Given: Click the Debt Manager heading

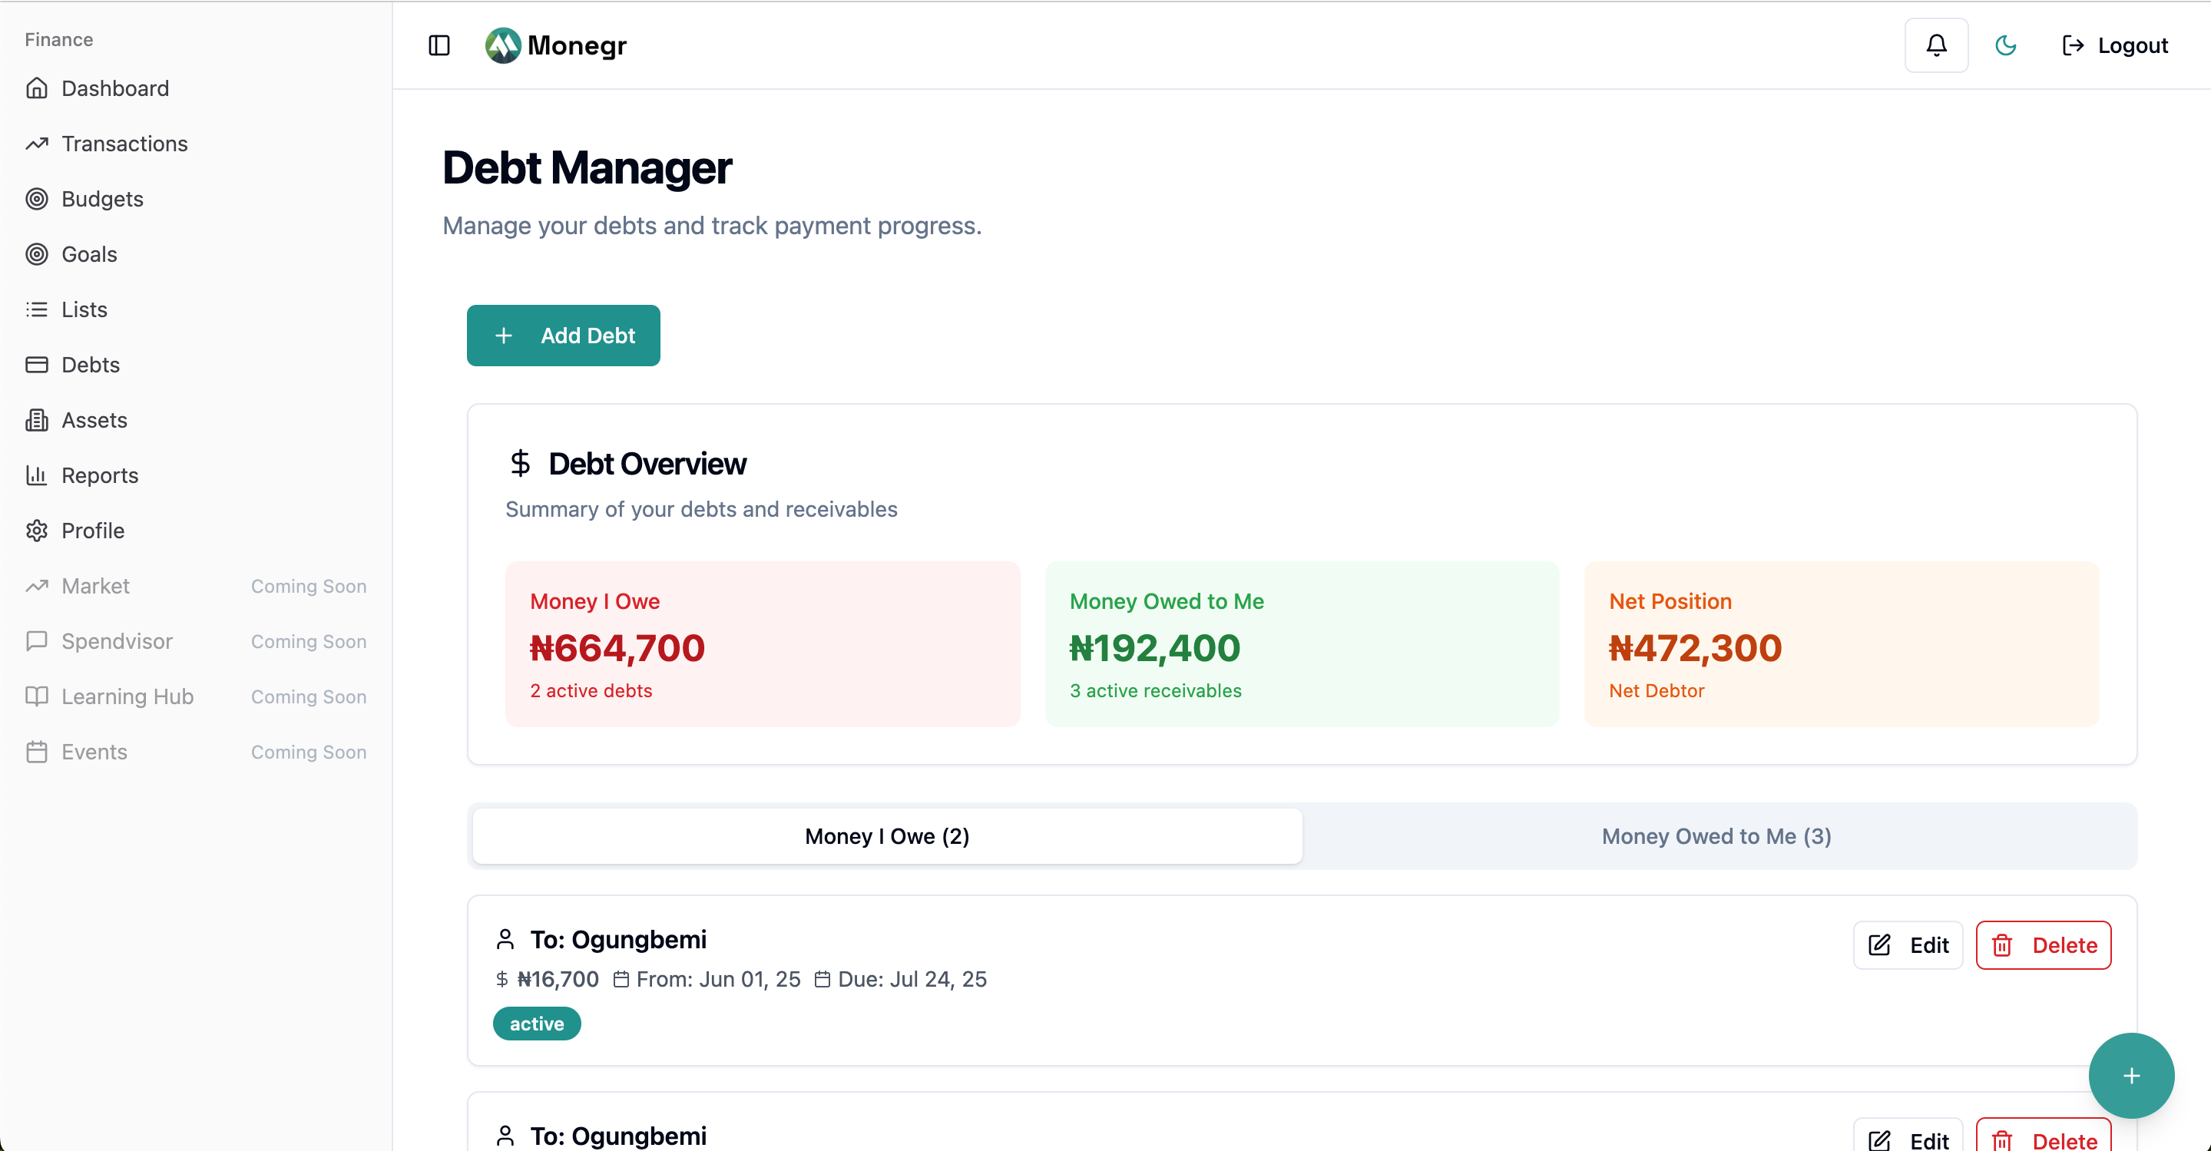Looking at the screenshot, I should click(x=587, y=168).
